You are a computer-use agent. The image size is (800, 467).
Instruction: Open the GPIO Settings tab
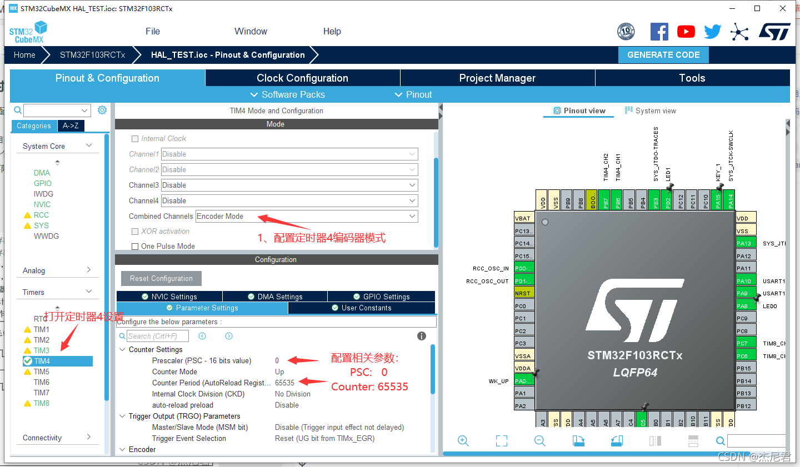381,297
